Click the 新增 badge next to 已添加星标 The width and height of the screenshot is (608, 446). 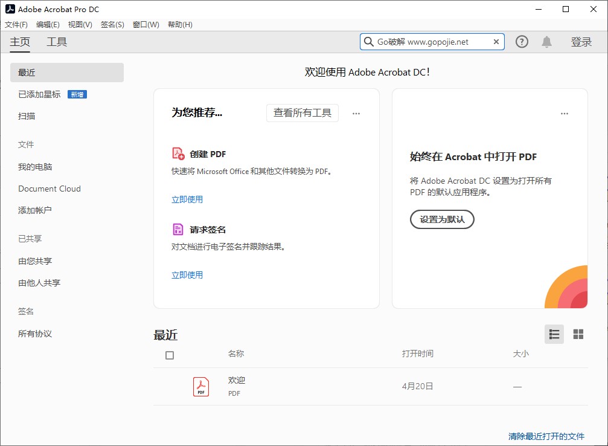click(x=77, y=94)
